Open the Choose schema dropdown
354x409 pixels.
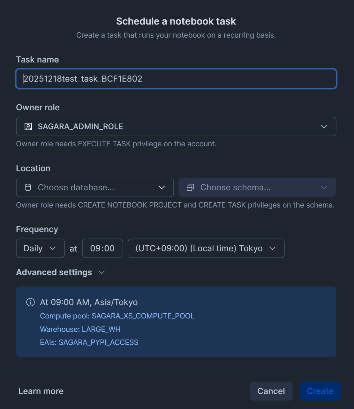pyautogui.click(x=257, y=187)
